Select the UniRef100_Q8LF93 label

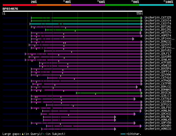coord(158,108)
